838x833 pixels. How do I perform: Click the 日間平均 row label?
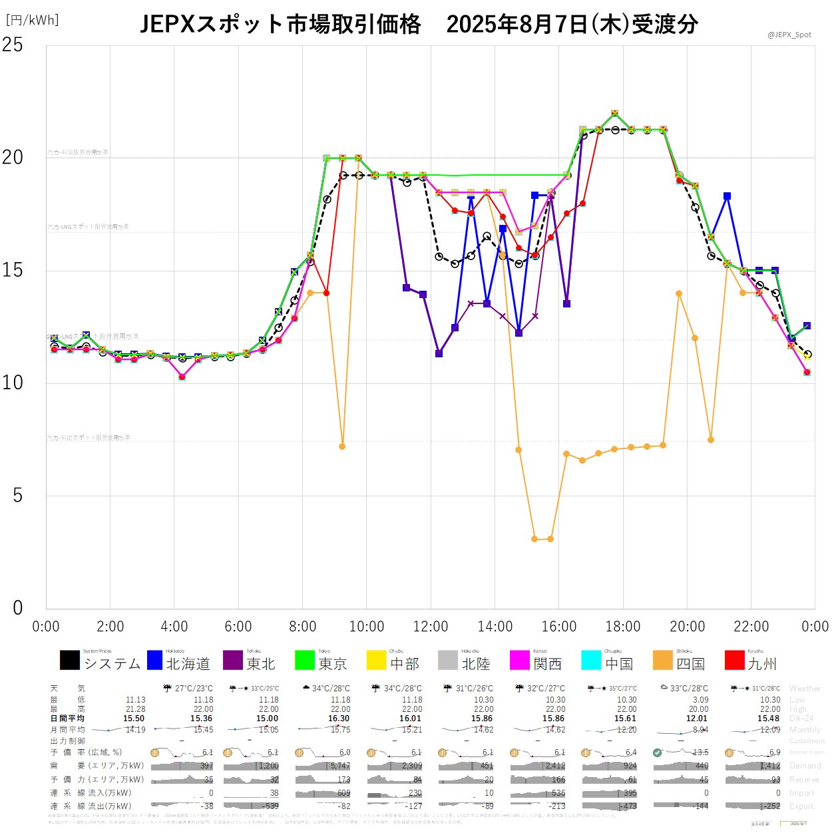point(67,719)
